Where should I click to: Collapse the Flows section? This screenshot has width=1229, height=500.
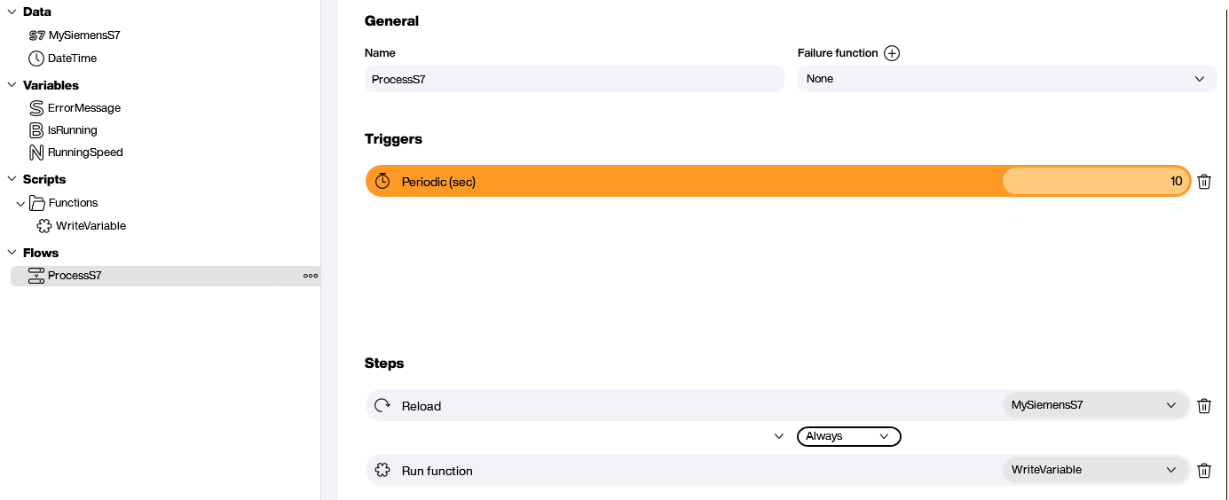[x=12, y=254]
